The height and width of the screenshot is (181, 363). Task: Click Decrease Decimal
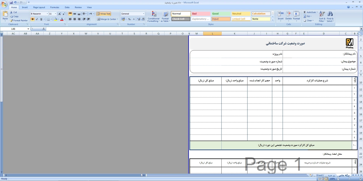[143, 19]
